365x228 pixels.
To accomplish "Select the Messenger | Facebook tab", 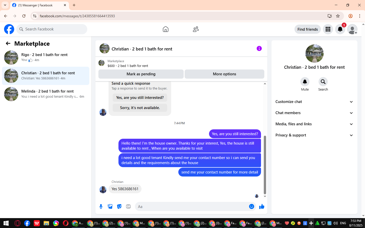I will [39, 5].
